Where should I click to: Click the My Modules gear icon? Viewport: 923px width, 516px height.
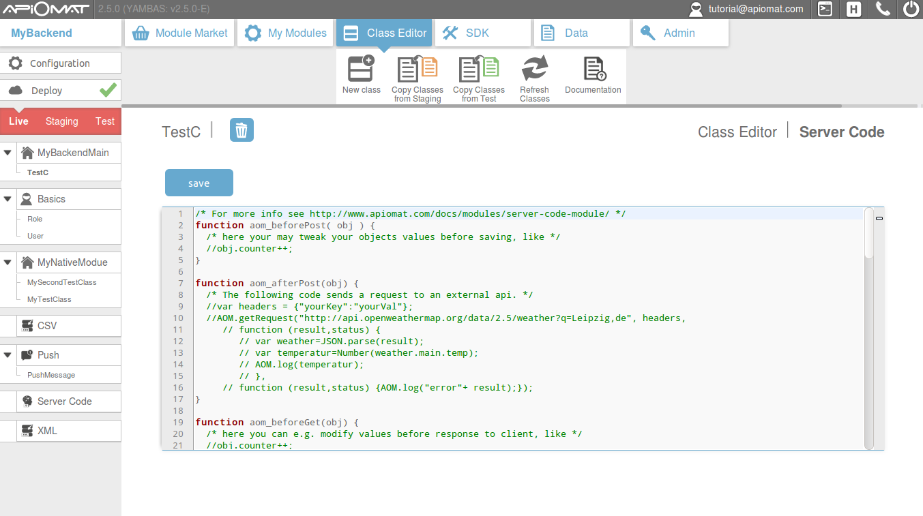click(x=253, y=33)
